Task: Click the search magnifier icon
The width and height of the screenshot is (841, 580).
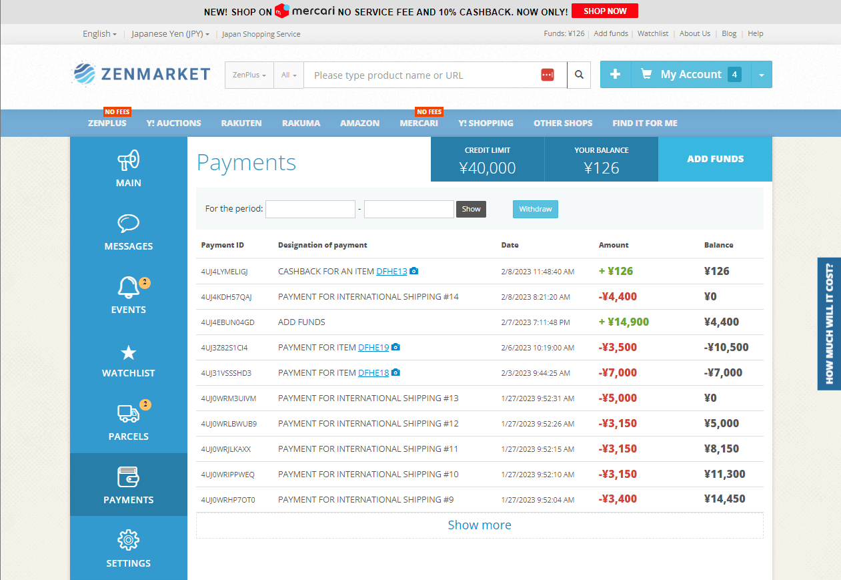Action: (579, 75)
